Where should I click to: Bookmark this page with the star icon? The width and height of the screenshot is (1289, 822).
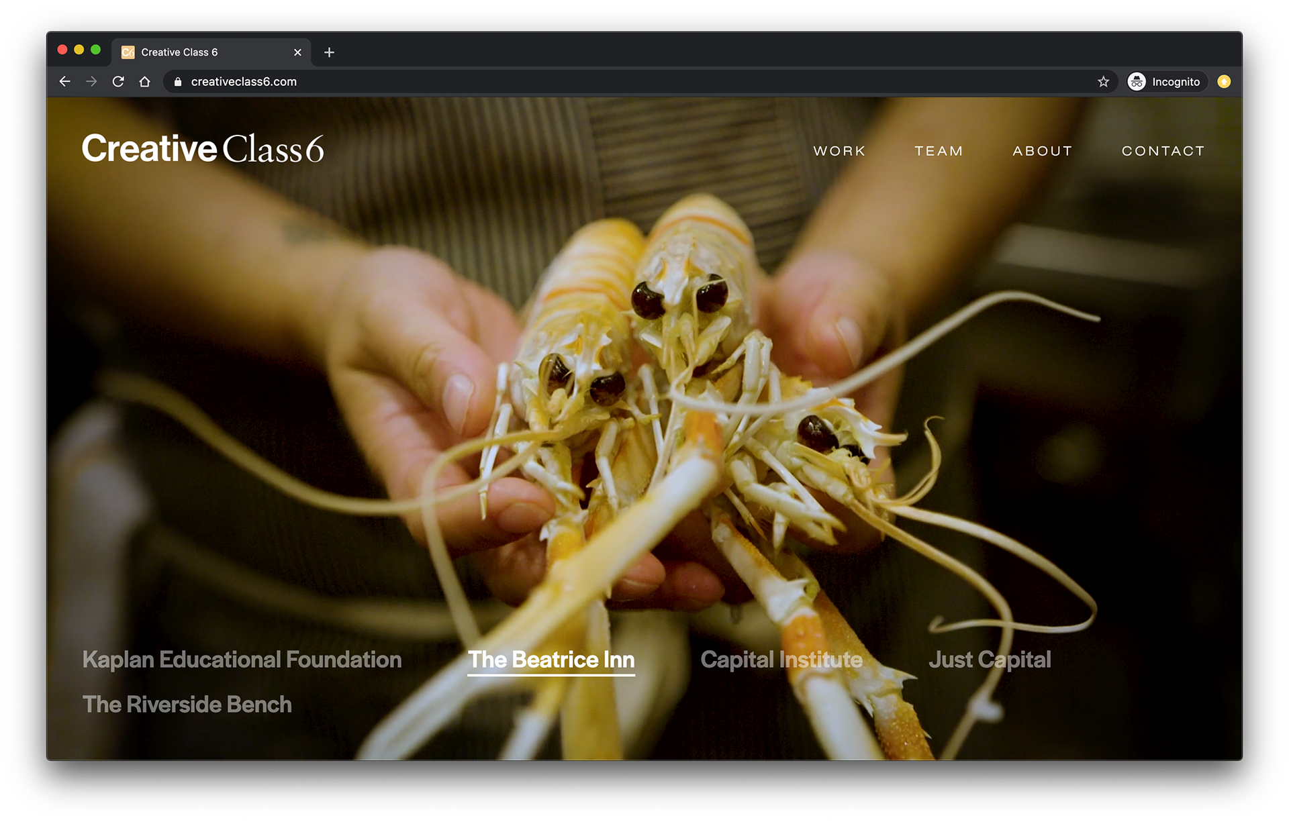(x=1103, y=81)
